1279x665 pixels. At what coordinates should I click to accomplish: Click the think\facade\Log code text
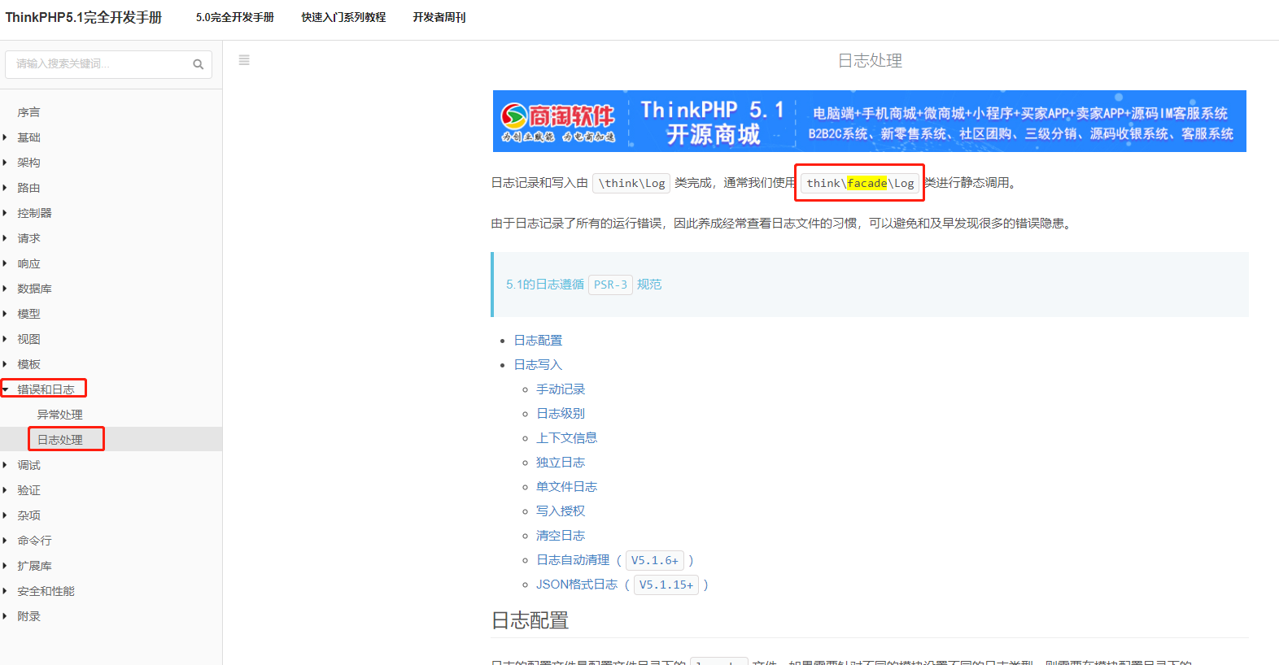click(860, 183)
